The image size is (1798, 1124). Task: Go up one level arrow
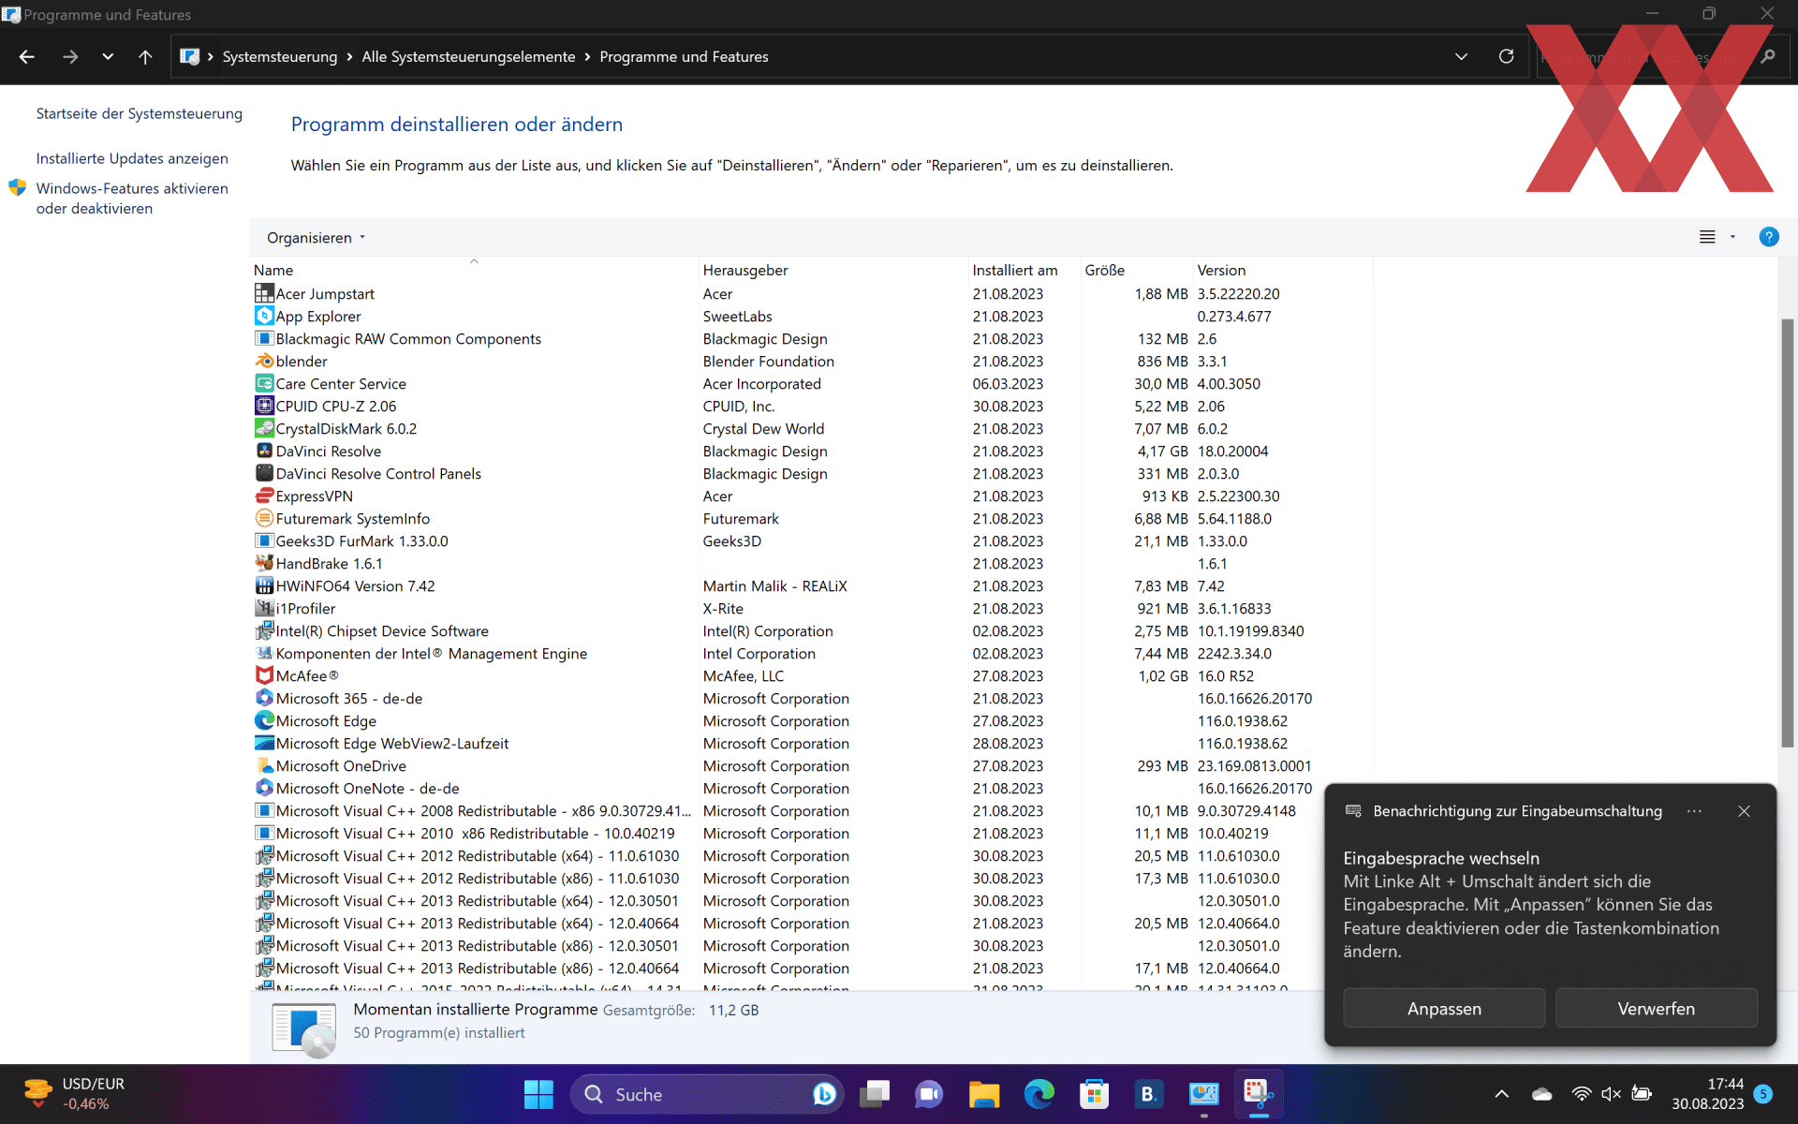pyautogui.click(x=145, y=57)
